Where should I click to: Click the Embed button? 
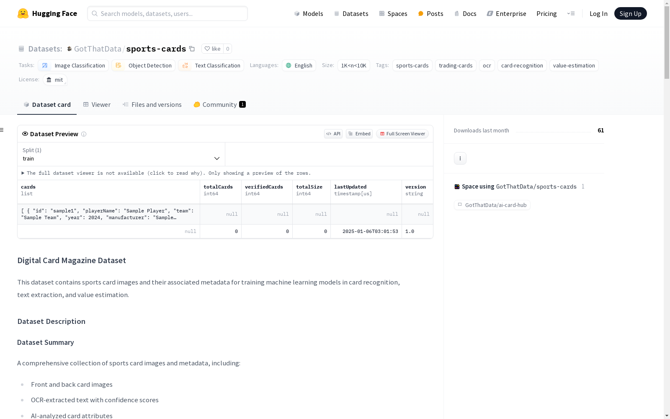coord(359,134)
